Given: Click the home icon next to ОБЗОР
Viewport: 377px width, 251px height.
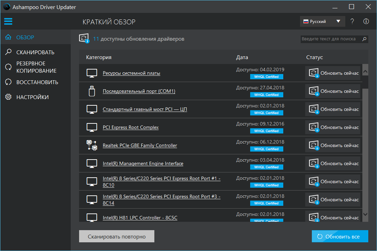Looking at the screenshot, I should pyautogui.click(x=8, y=37).
